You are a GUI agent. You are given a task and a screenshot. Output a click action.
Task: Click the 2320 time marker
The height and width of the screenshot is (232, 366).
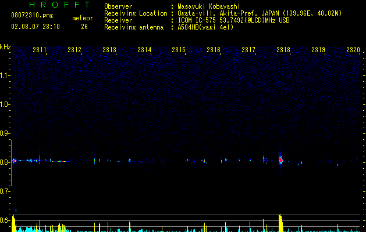353,50
